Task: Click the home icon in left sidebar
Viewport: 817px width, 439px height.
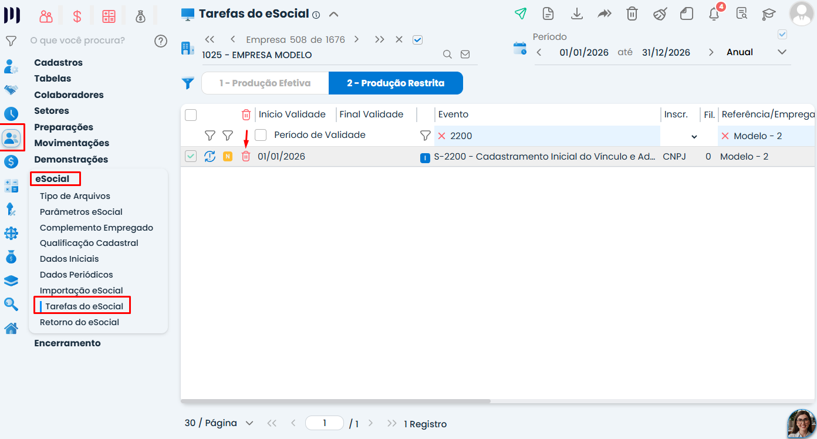Action: click(x=11, y=328)
